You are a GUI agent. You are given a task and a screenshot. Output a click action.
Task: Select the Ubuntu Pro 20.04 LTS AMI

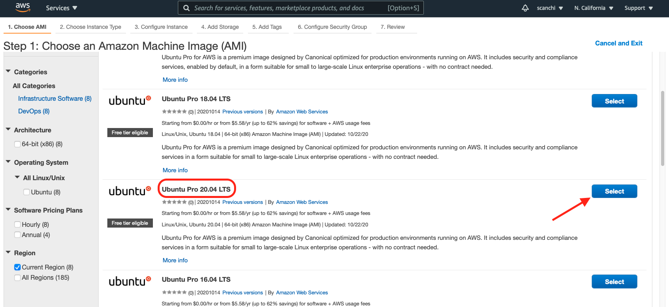click(614, 191)
